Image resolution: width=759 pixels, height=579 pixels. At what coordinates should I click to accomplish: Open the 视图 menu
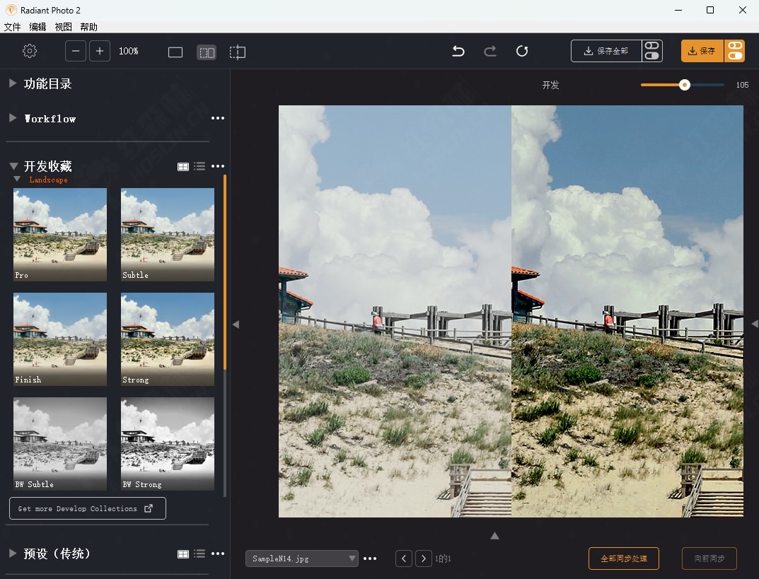(63, 27)
